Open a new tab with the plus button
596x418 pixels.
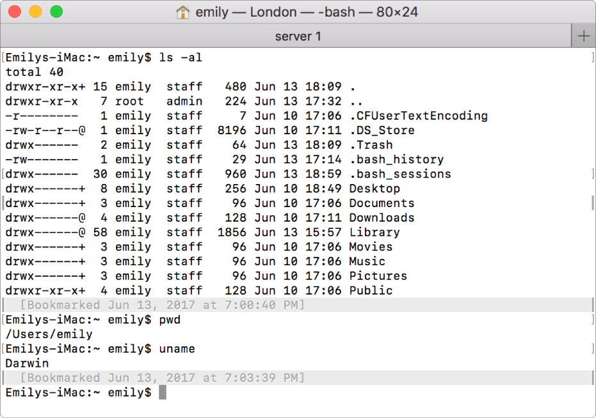(x=584, y=36)
